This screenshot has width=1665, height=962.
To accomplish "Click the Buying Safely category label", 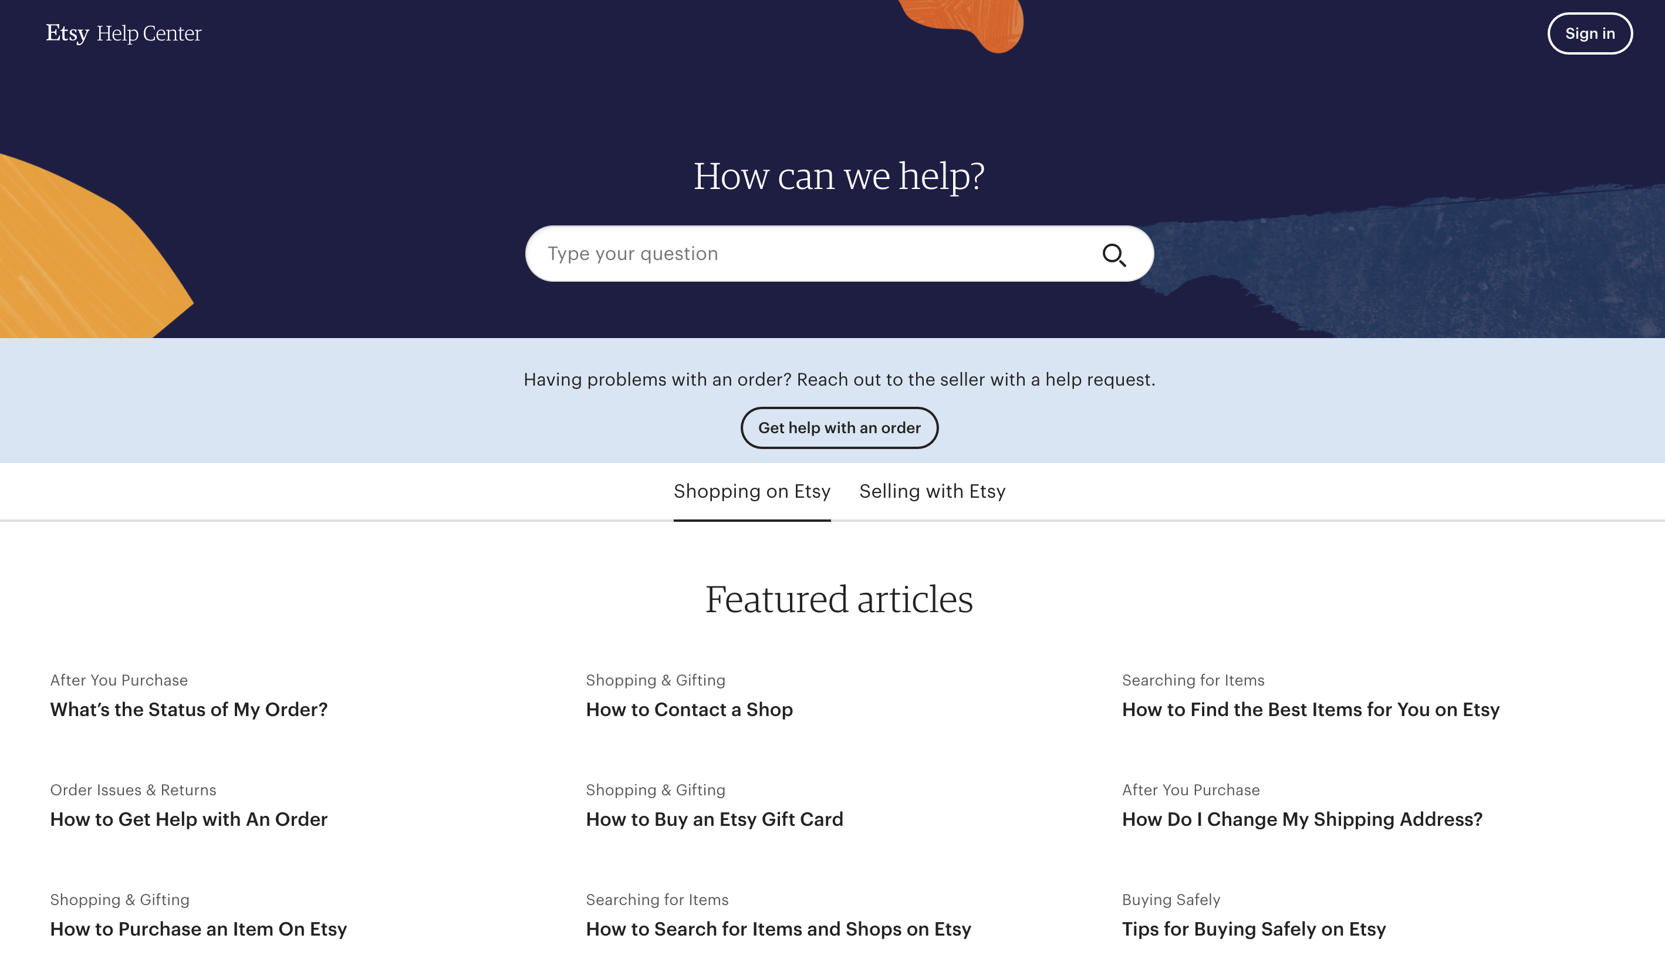I will (1170, 899).
